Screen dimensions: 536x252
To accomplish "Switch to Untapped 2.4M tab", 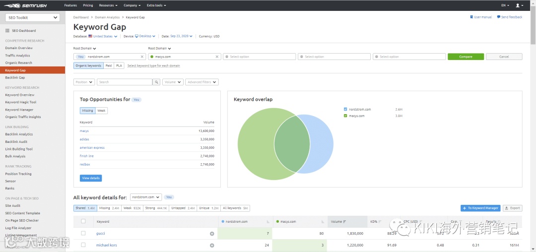I will 183,208.
